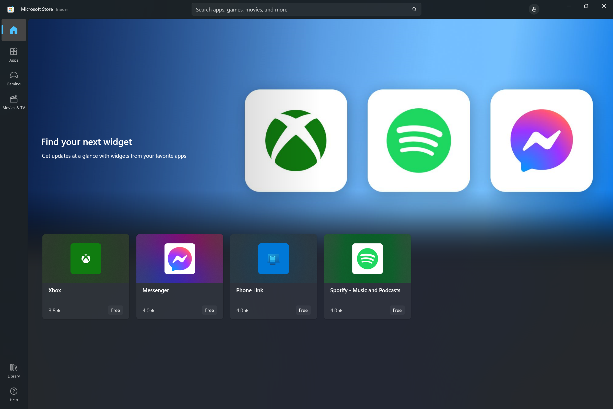Open the Gaming section
The width and height of the screenshot is (613, 409).
point(13,78)
